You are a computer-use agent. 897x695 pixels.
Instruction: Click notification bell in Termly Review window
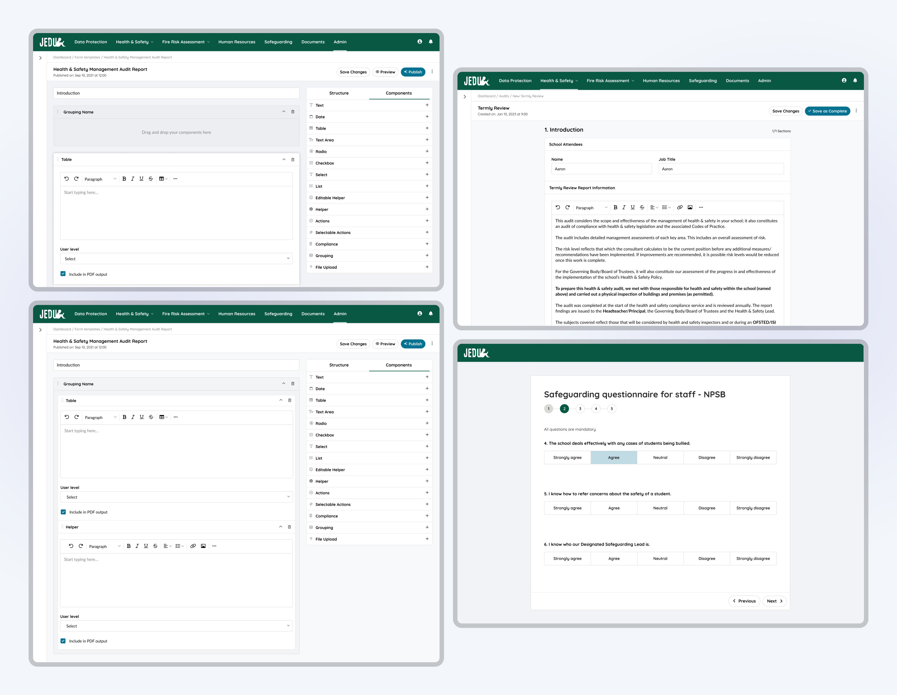855,80
